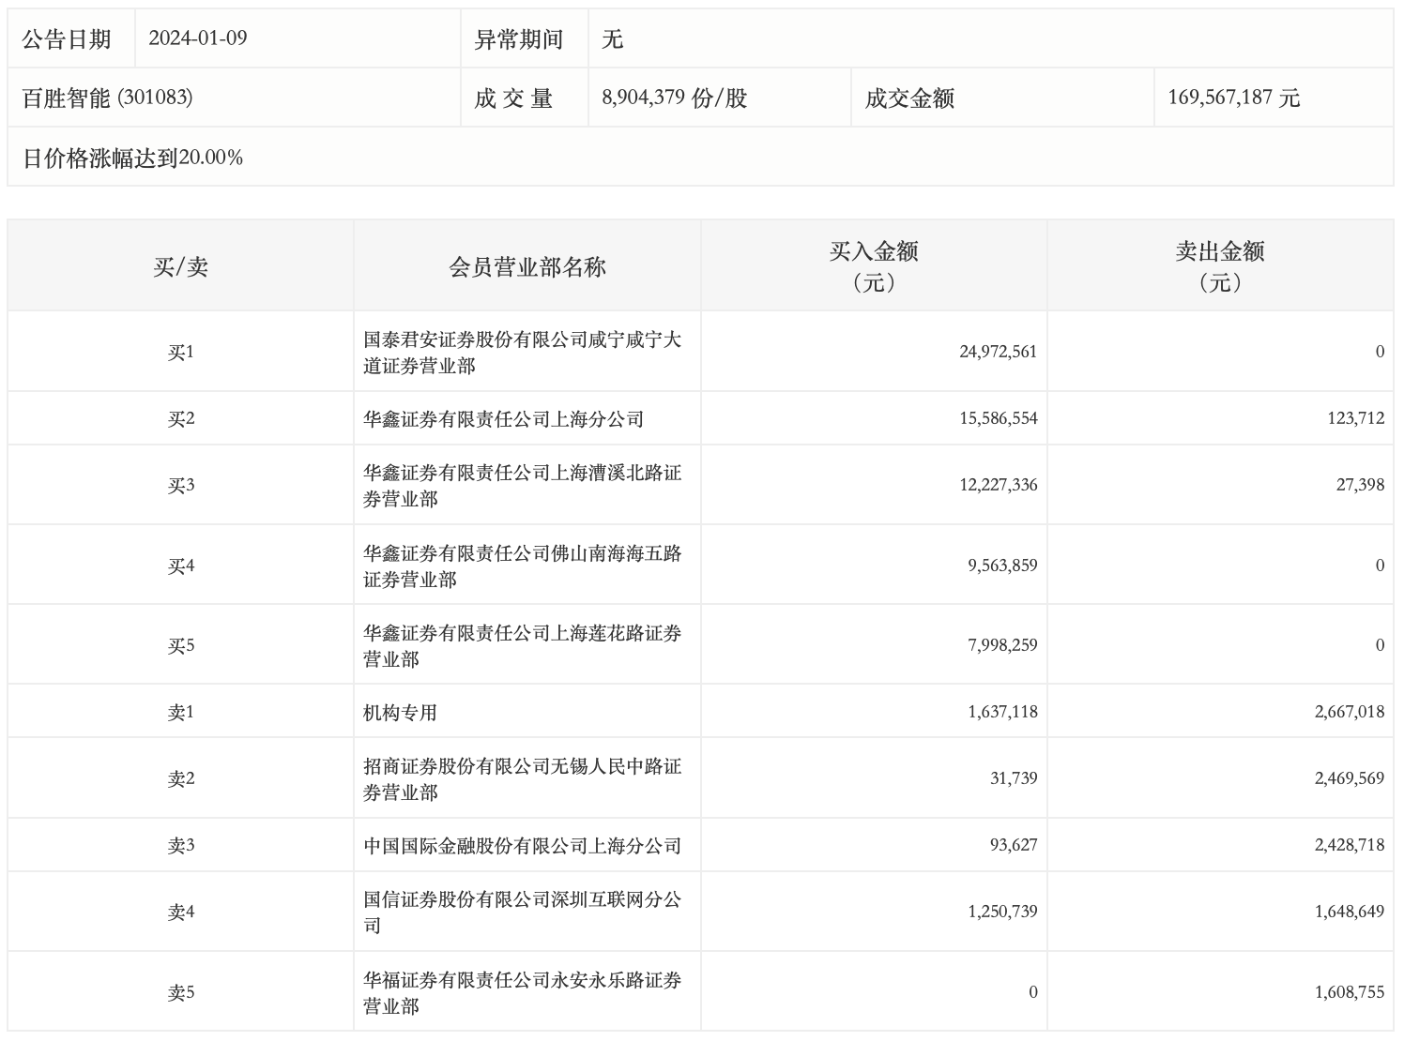The height and width of the screenshot is (1041, 1404).
Task: Click 华福证券 永安永乐路 branch entry
Action: coord(522,993)
